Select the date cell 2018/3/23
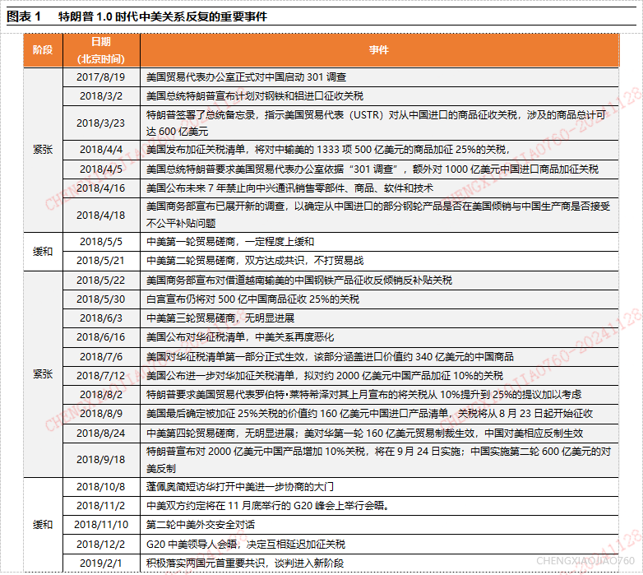 (101, 123)
